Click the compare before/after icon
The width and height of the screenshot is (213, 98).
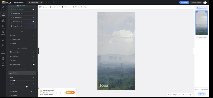click(x=190, y=95)
